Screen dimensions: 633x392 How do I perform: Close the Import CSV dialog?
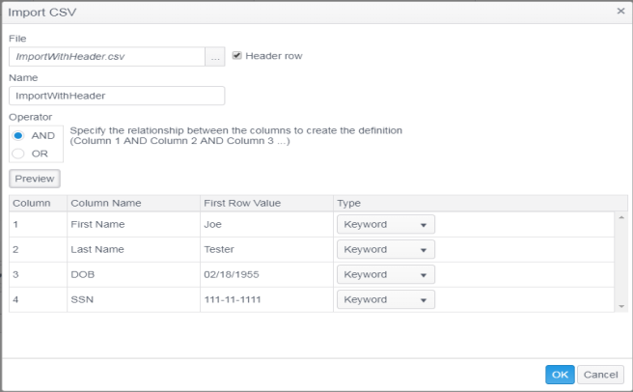point(619,11)
